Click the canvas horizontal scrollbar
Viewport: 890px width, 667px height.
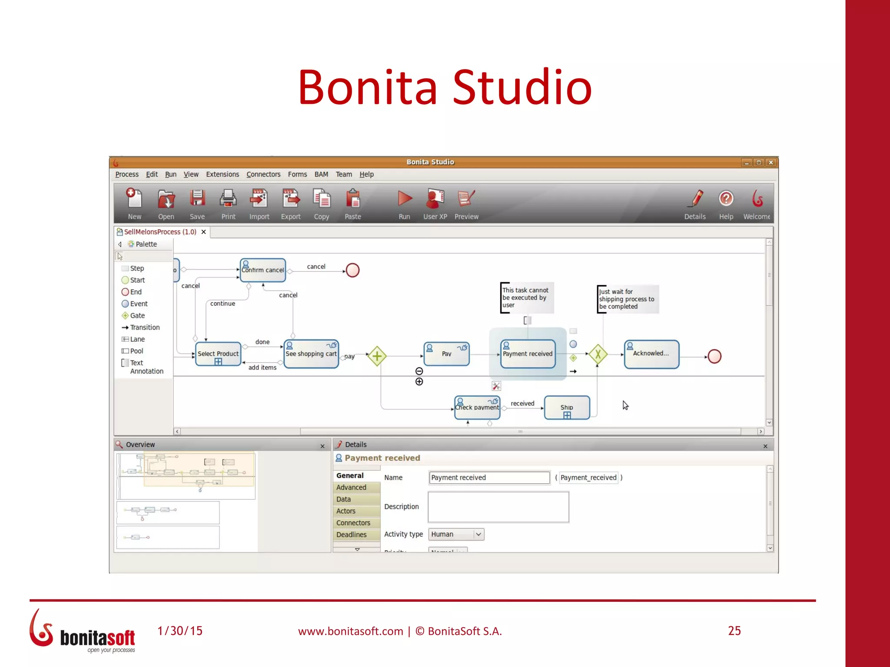point(520,432)
